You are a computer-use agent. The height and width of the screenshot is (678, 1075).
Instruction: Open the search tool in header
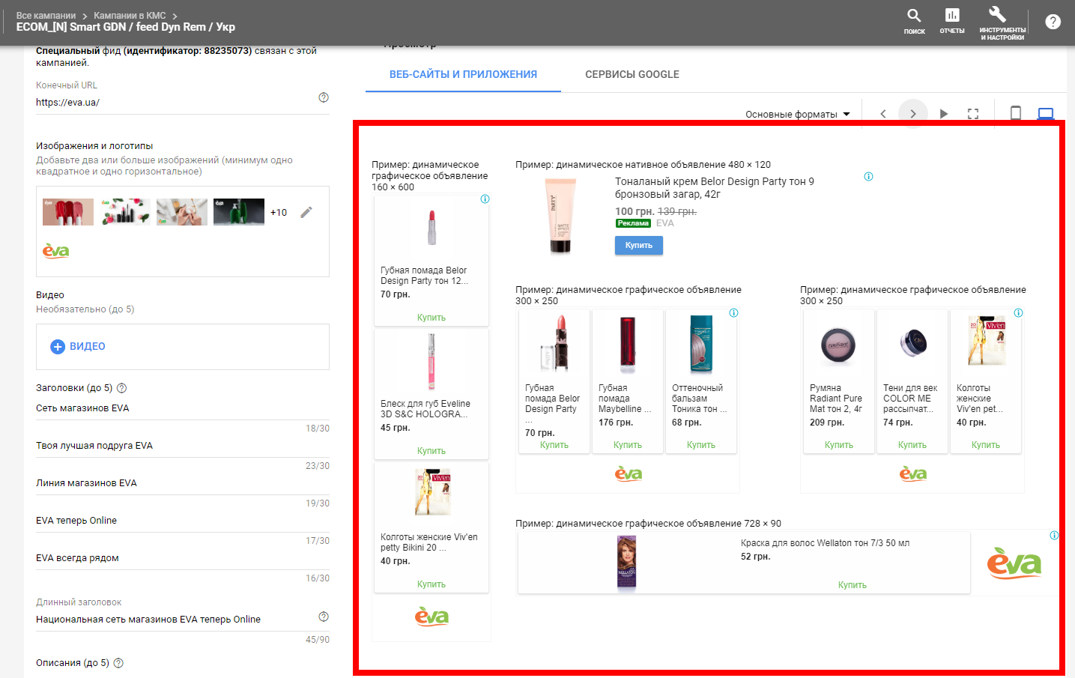(914, 21)
